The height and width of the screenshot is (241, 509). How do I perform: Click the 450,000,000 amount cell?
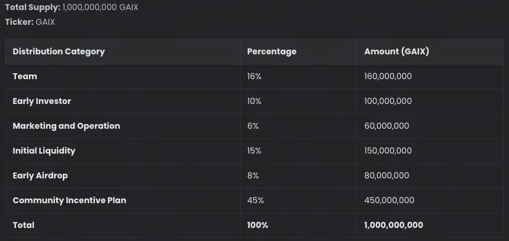(x=389, y=200)
